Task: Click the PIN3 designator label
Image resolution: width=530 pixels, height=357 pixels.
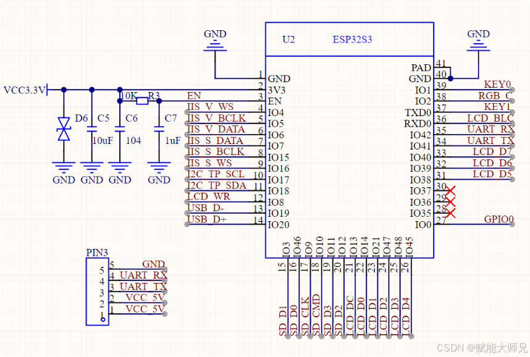Action: coord(97,253)
